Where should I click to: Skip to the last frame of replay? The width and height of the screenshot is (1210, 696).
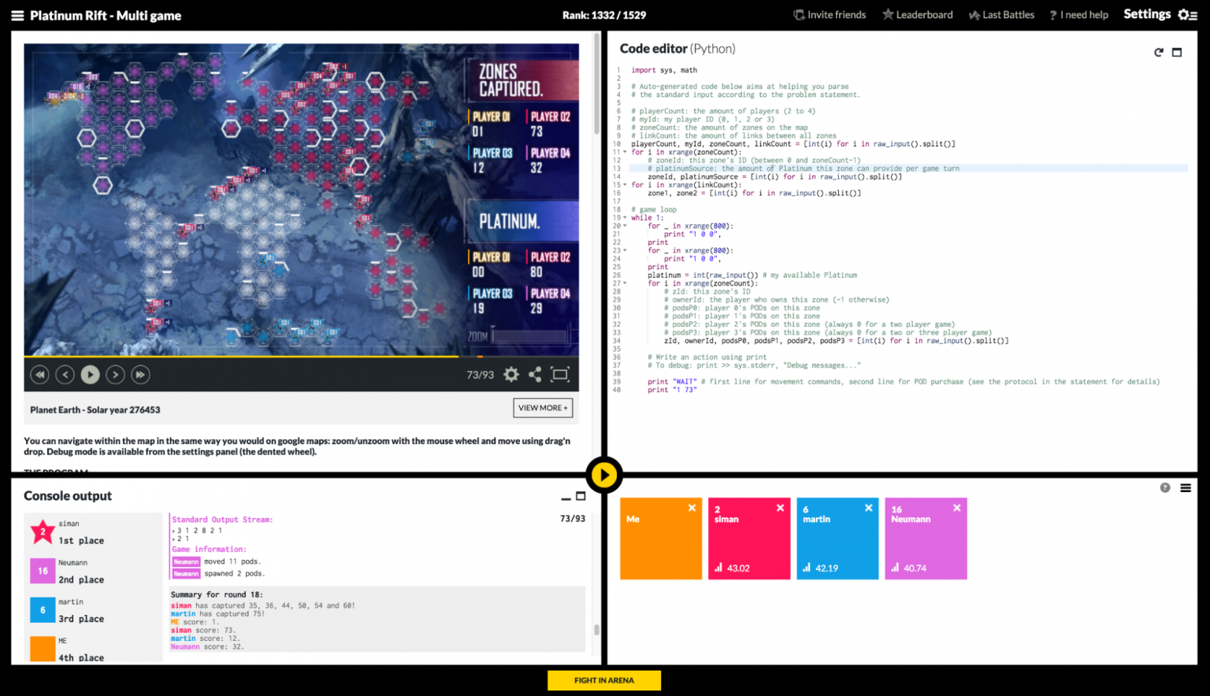pos(140,374)
